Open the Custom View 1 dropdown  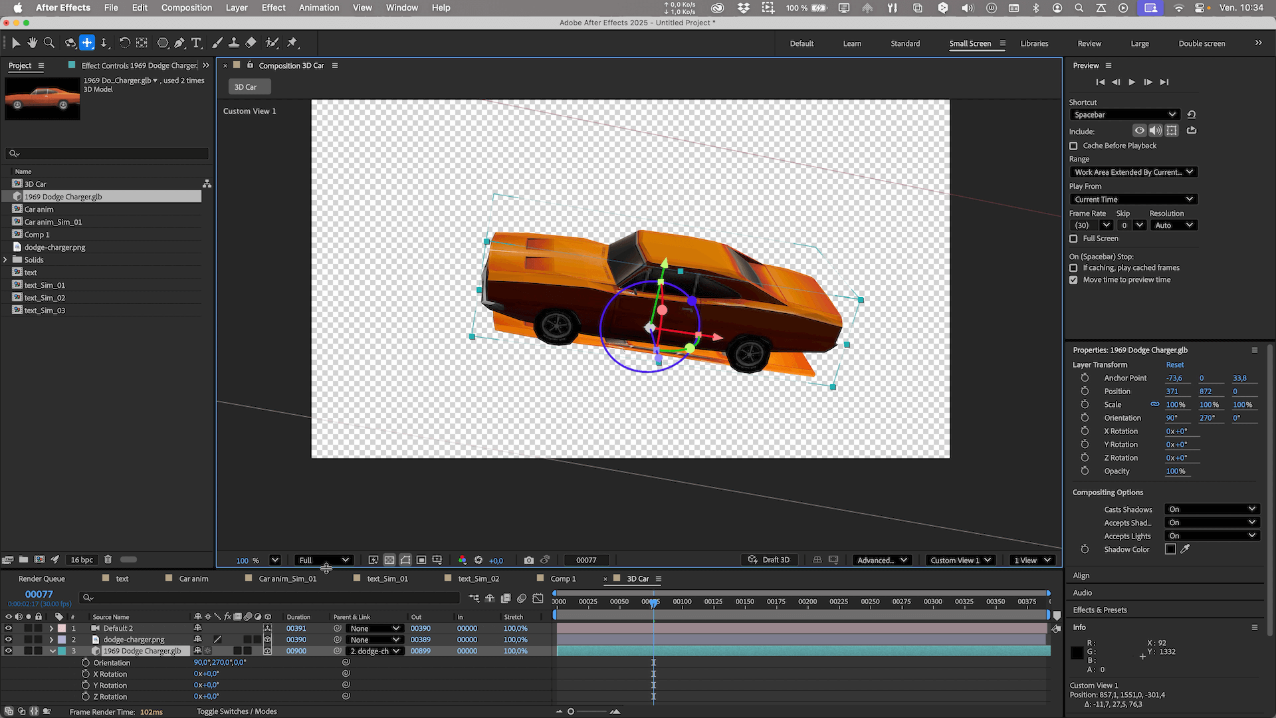point(960,560)
